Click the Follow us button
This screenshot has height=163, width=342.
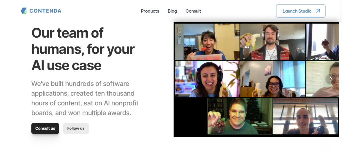(x=76, y=128)
